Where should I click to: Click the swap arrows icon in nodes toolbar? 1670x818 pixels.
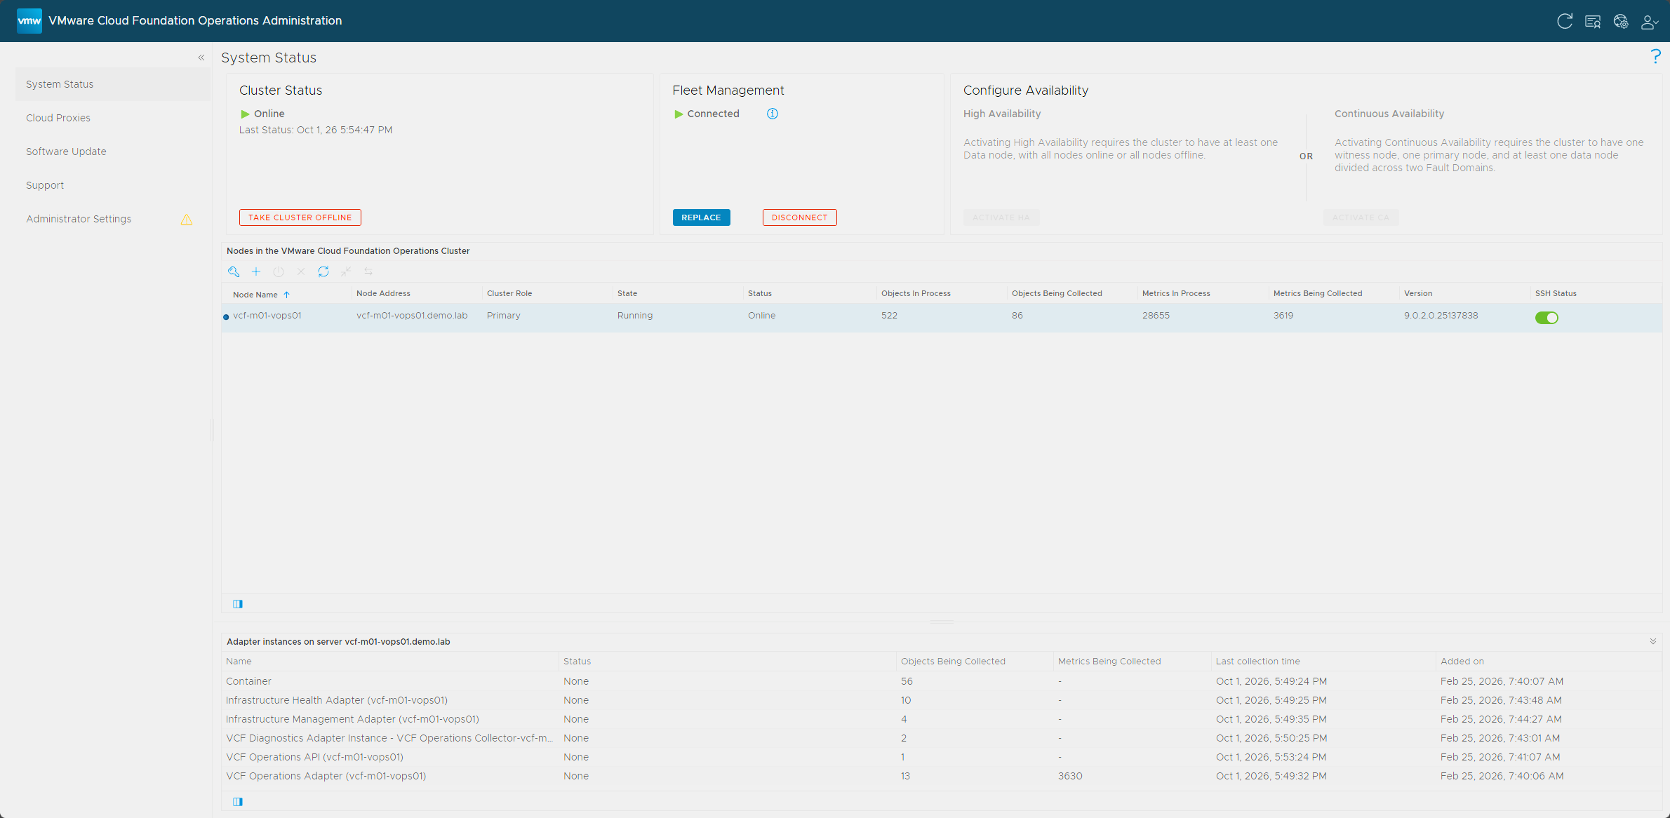click(368, 271)
